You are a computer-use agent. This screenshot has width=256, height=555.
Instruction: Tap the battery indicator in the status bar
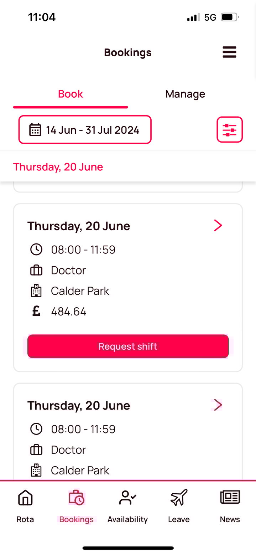pos(229,16)
